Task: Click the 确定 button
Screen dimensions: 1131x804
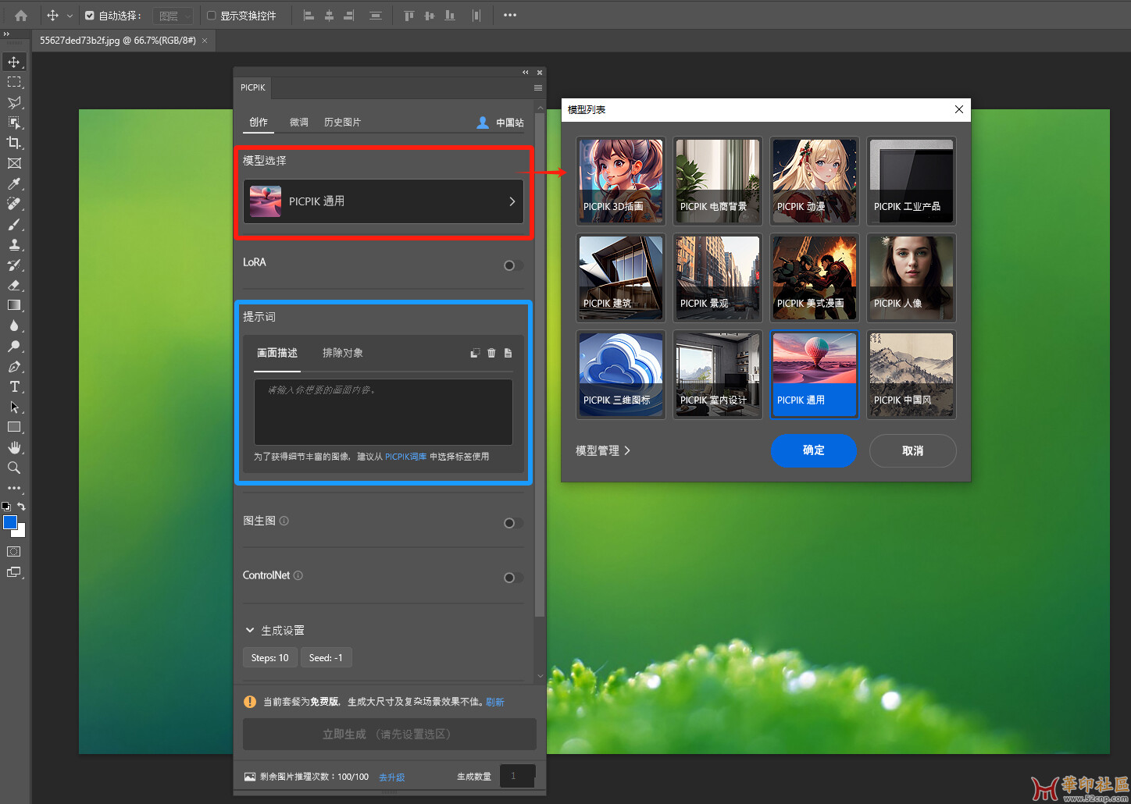Action: [814, 450]
